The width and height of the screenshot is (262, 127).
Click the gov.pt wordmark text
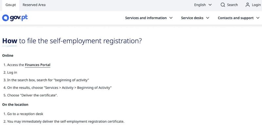19,18
